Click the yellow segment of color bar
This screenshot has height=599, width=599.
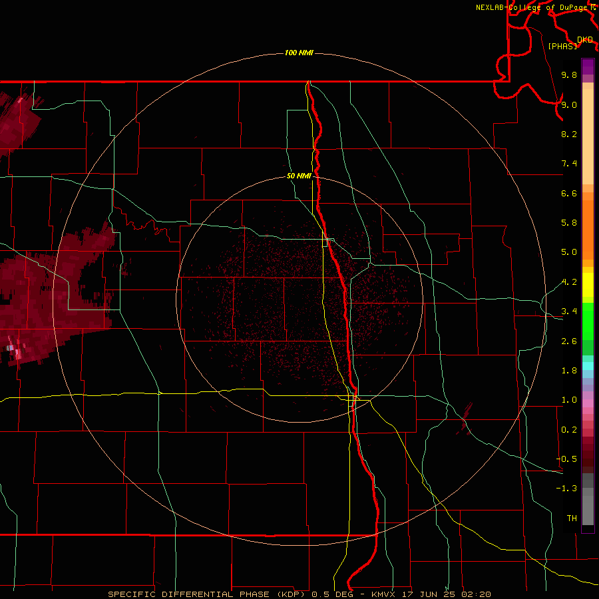(x=588, y=285)
